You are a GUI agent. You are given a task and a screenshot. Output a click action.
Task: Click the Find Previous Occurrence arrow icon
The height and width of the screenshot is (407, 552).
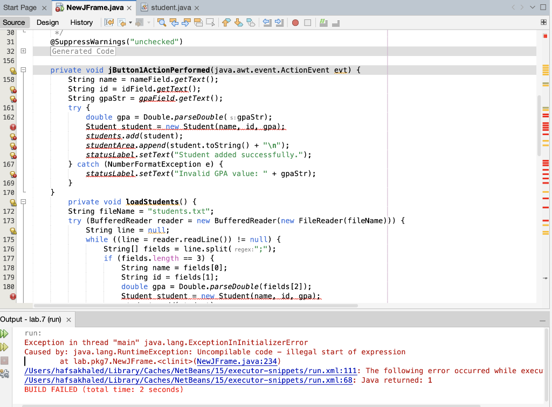[174, 23]
